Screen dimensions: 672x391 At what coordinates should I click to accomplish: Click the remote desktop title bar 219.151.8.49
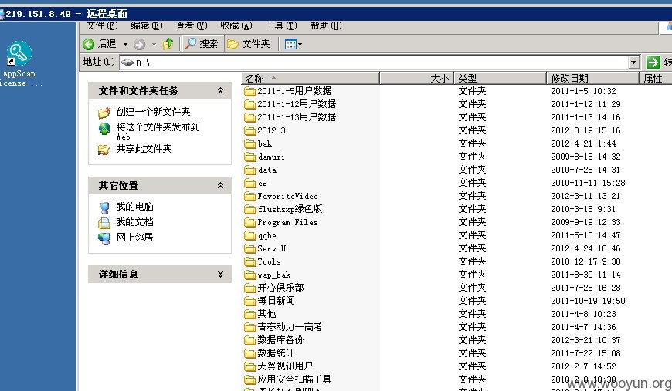tap(336, 14)
